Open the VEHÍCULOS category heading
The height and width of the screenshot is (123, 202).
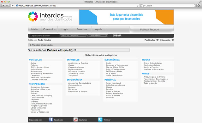(x=35, y=60)
